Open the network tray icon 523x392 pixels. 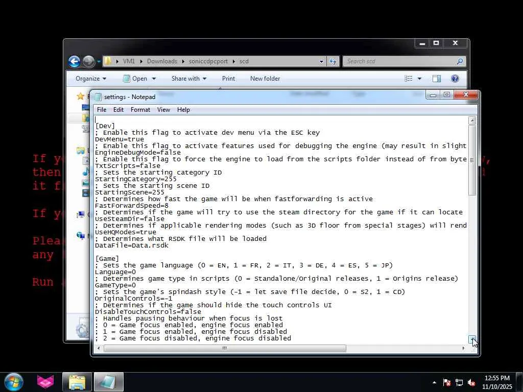(x=459, y=382)
